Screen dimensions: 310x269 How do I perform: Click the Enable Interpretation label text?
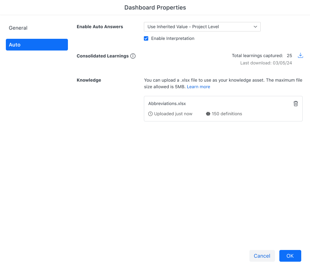pos(173,38)
